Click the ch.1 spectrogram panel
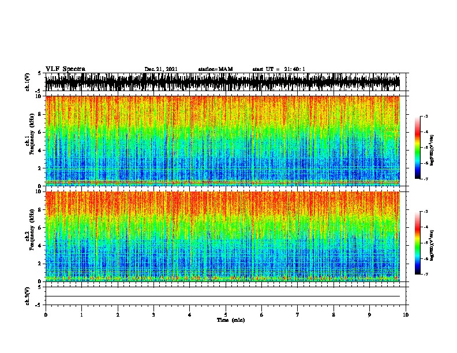This screenshot has height=353, width=457. pos(222,141)
